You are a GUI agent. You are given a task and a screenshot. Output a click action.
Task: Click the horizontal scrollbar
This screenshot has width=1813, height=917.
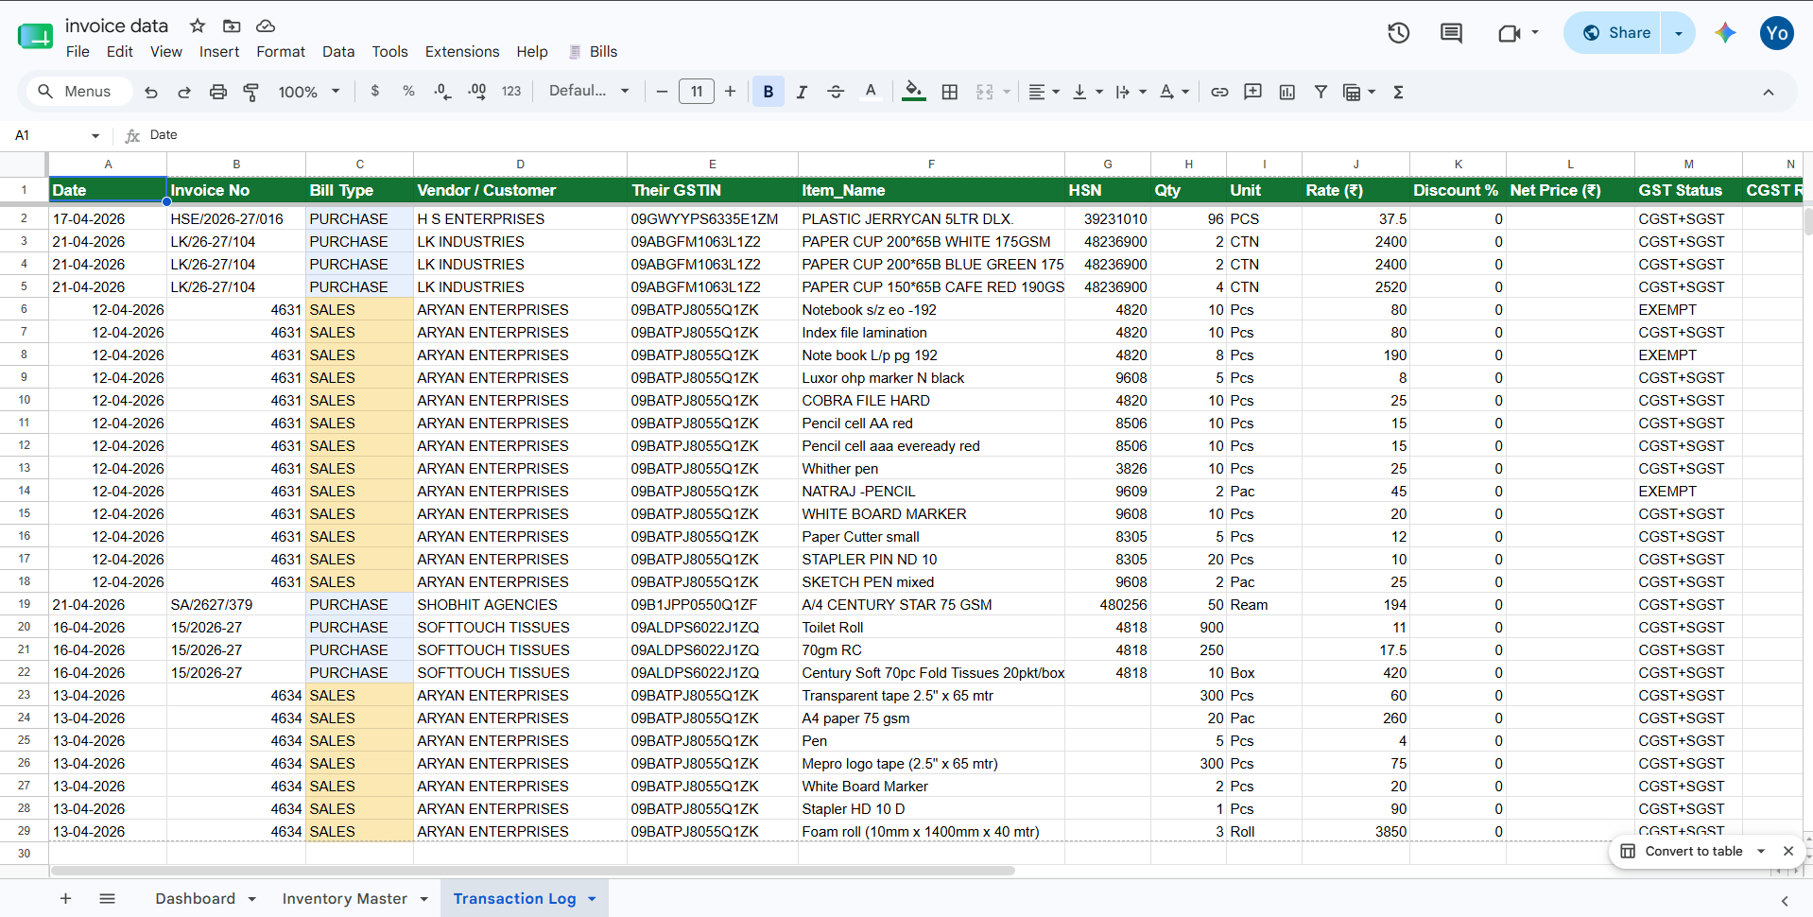[532, 871]
